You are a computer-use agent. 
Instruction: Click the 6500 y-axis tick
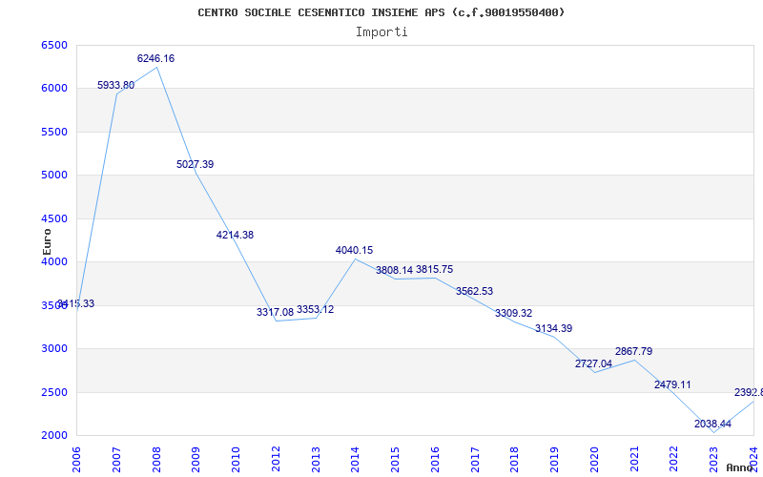click(54, 45)
